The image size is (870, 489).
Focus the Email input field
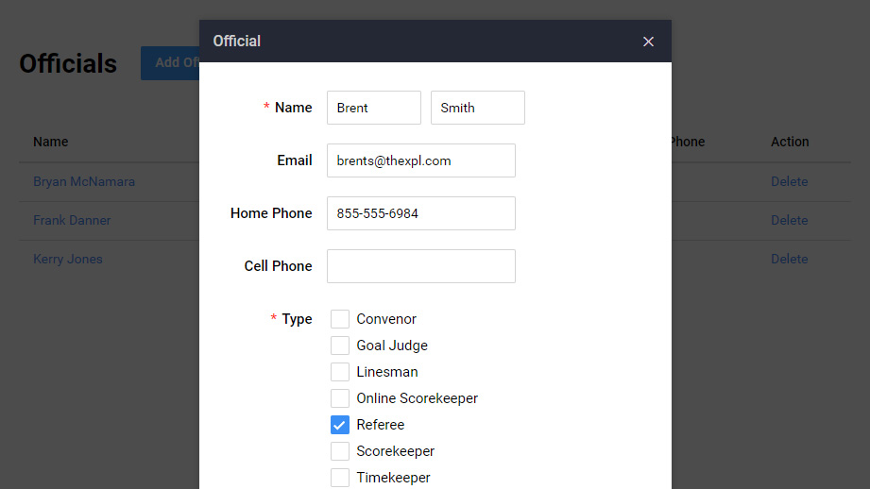tap(420, 160)
